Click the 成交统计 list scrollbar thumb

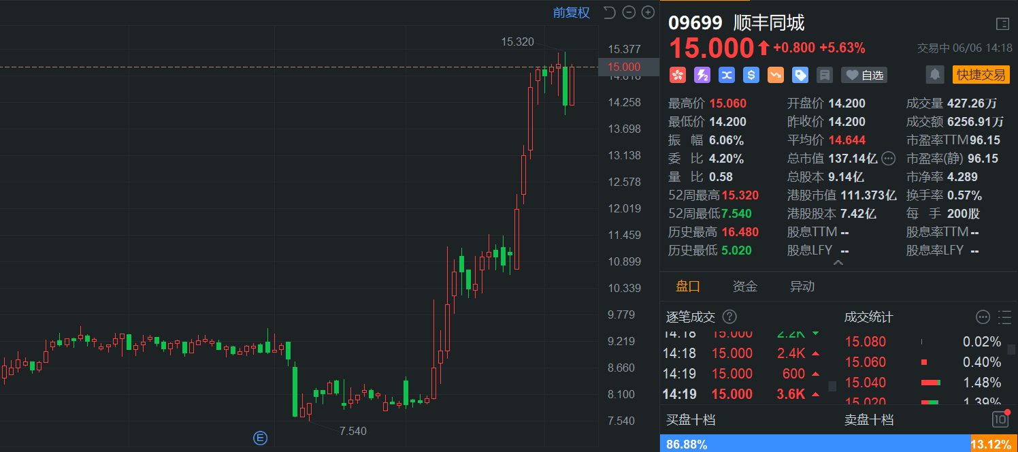[1013, 350]
